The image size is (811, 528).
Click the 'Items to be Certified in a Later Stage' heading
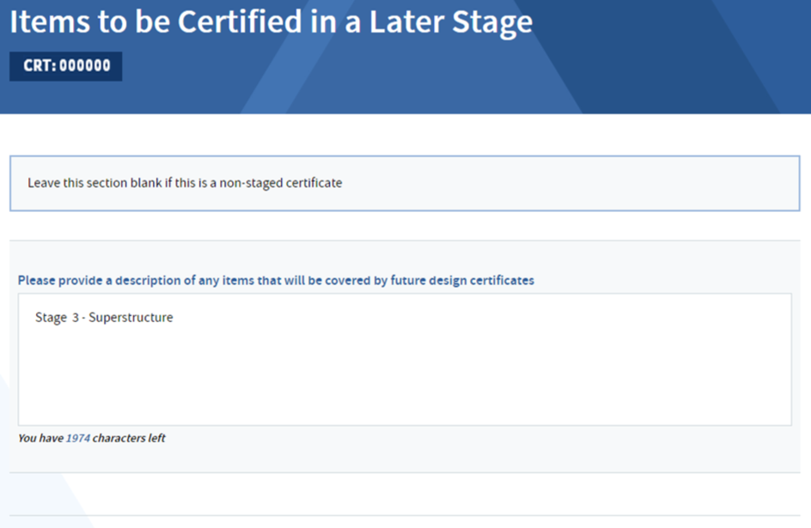click(271, 22)
